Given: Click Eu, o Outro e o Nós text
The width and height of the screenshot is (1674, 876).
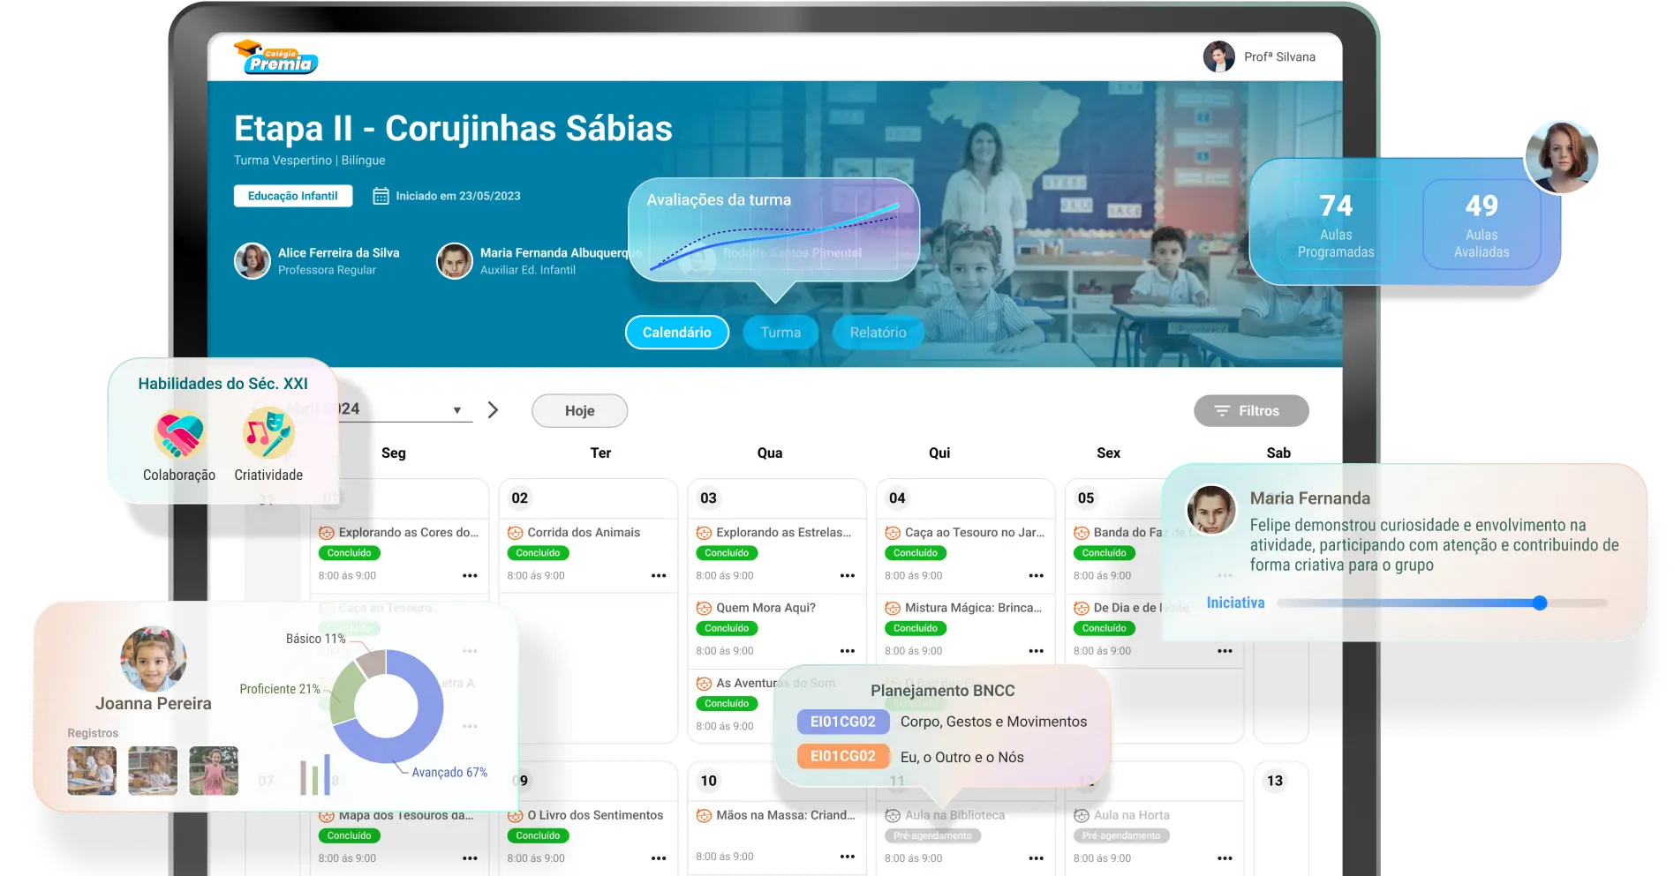Looking at the screenshot, I should click(962, 757).
